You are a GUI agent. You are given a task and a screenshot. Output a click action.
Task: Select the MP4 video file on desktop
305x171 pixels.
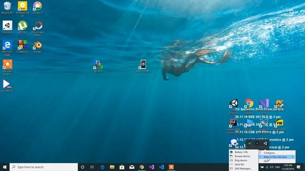7,85
